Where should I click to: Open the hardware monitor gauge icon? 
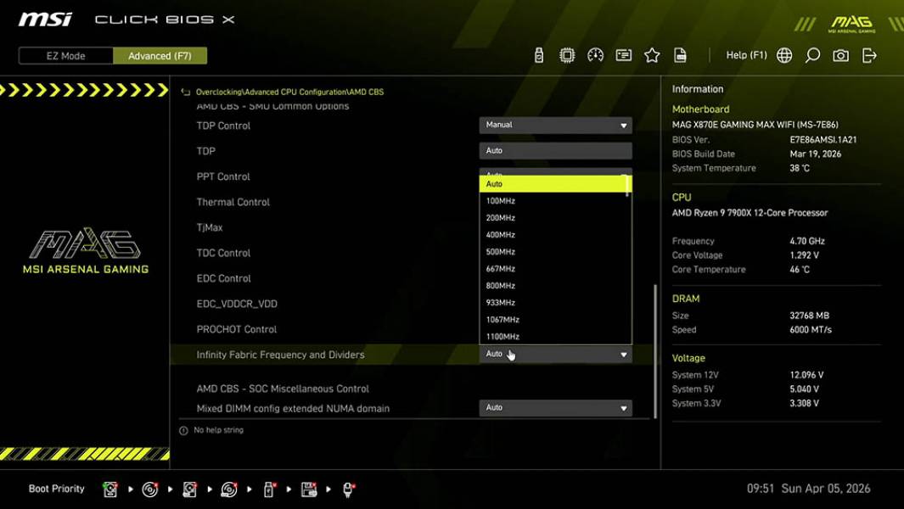pyautogui.click(x=595, y=54)
